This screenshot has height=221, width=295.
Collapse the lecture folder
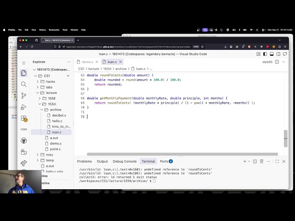click(x=38, y=93)
